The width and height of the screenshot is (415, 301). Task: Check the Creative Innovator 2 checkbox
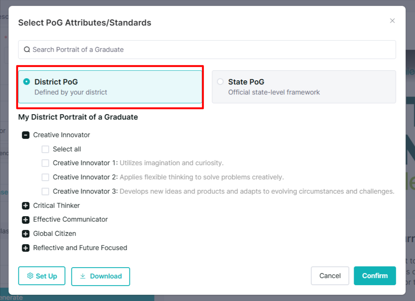(x=45, y=177)
